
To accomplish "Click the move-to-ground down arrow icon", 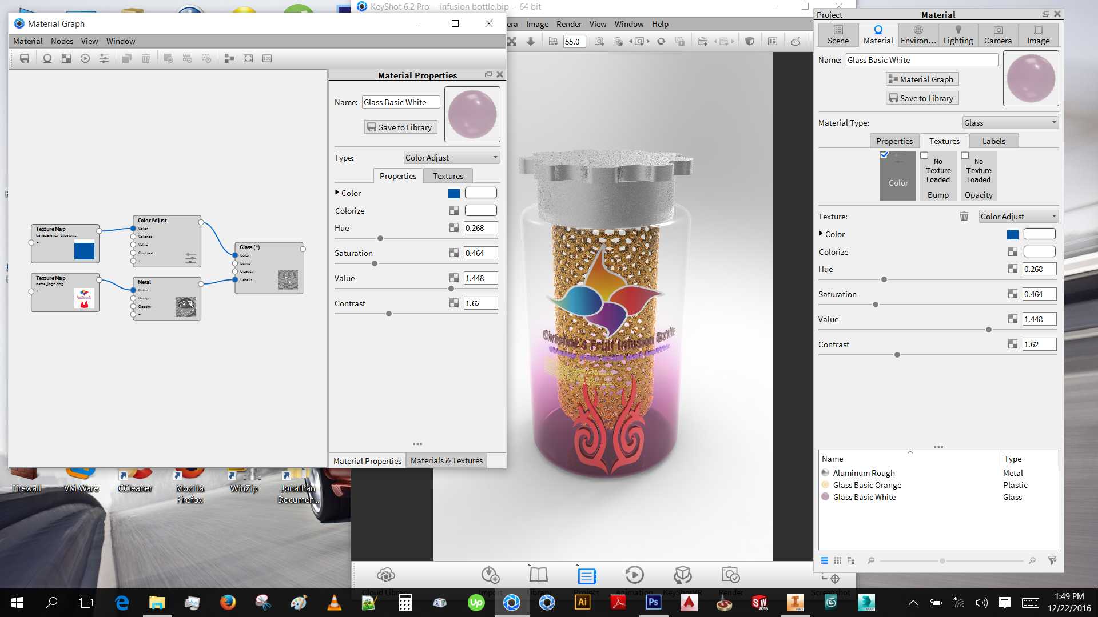I will click(x=531, y=41).
